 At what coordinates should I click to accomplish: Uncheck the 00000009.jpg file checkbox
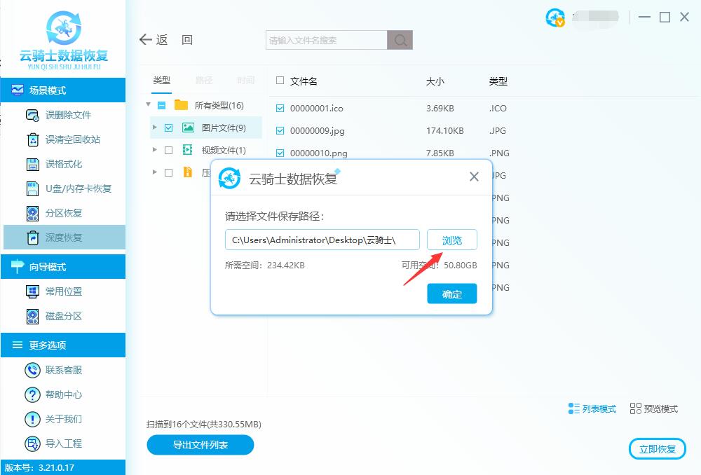pos(280,130)
